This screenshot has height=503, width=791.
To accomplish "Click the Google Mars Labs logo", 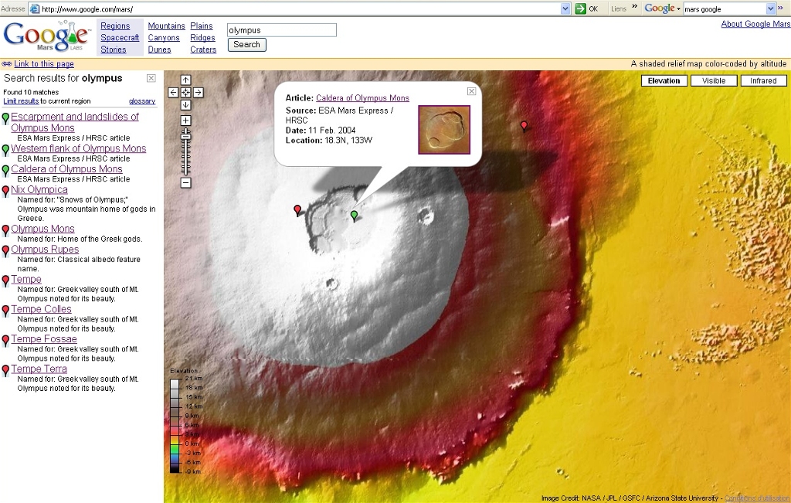I will 46,36.
